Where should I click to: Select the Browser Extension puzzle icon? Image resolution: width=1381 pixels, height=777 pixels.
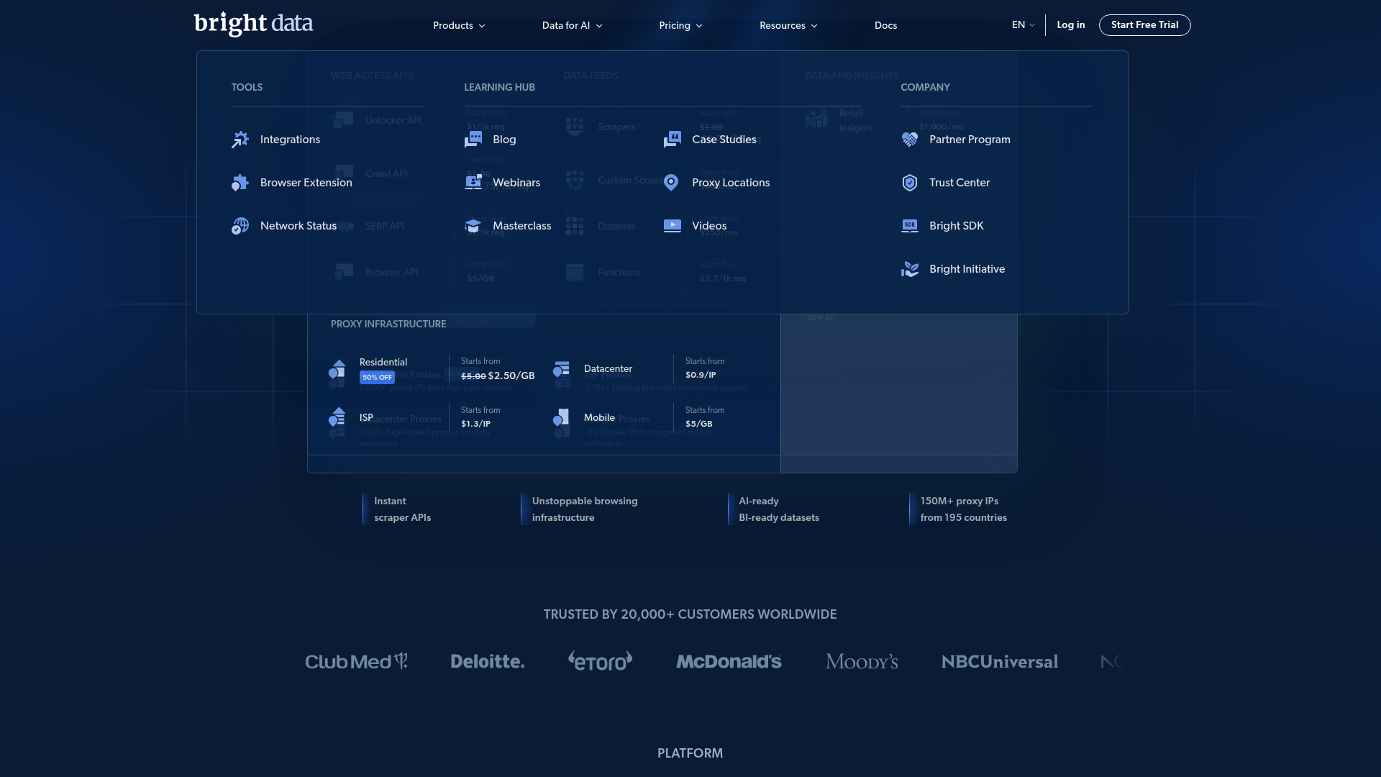(241, 182)
